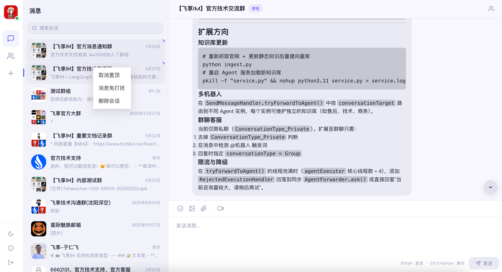The image size is (502, 272).
Task: Click conversationType = Group inline code
Action: pos(263,154)
